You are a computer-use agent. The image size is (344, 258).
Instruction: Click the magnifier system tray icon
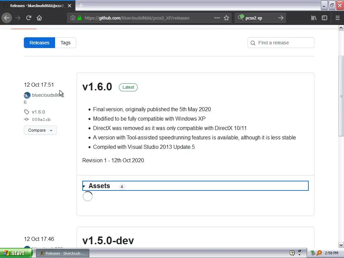[319, 253]
